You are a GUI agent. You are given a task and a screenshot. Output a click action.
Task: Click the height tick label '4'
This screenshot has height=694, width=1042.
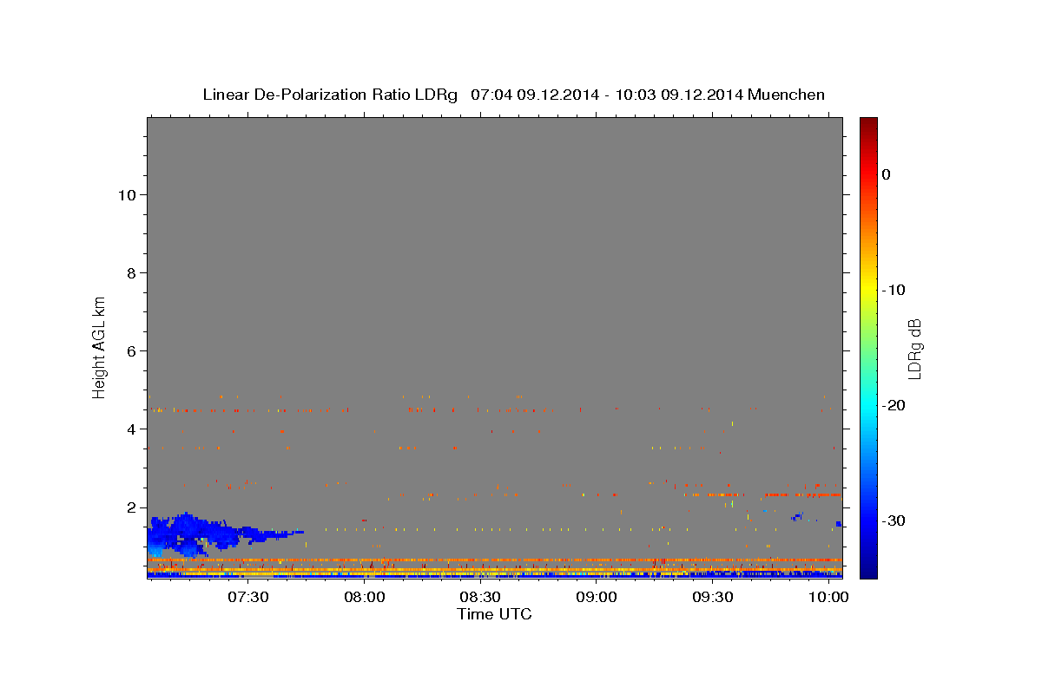tap(132, 429)
